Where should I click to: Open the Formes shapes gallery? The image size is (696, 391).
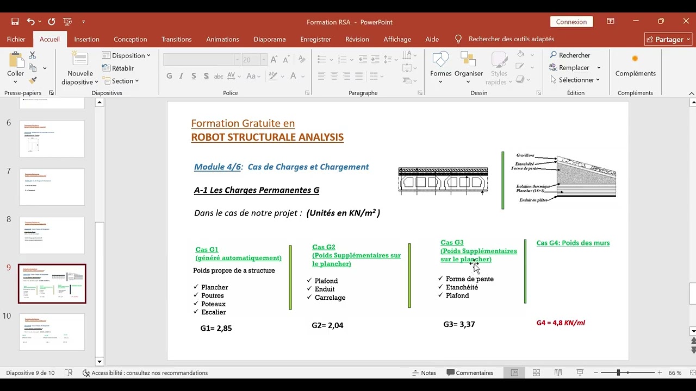click(x=440, y=68)
